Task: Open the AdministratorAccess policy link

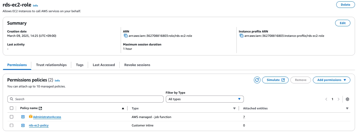Action: click(47, 117)
